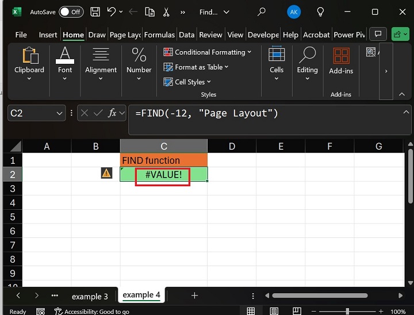Toggle the AutoSave switch

pos(71,11)
